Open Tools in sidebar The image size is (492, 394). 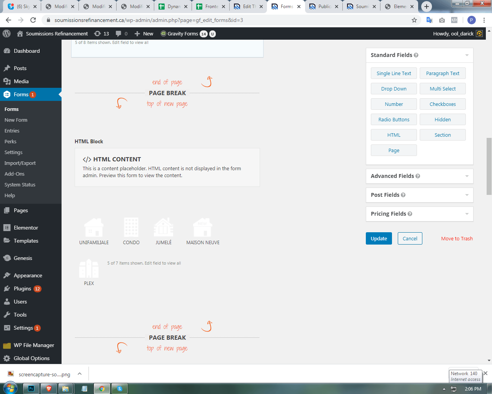click(x=31, y=315)
